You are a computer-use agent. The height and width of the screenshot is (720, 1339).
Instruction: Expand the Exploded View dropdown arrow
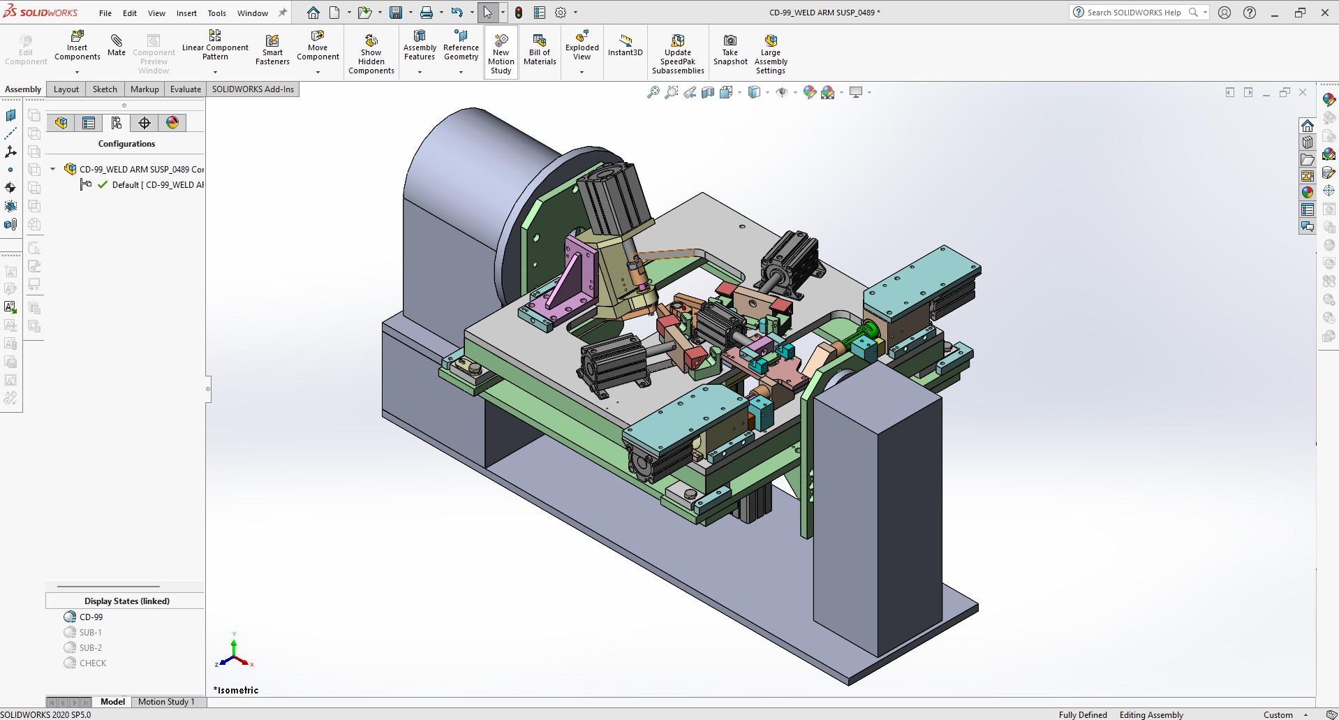[582, 72]
